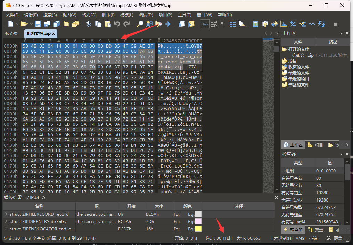Expand struct ZIPFILERECORD record row
This screenshot has width=353, height=245.
point(6,214)
